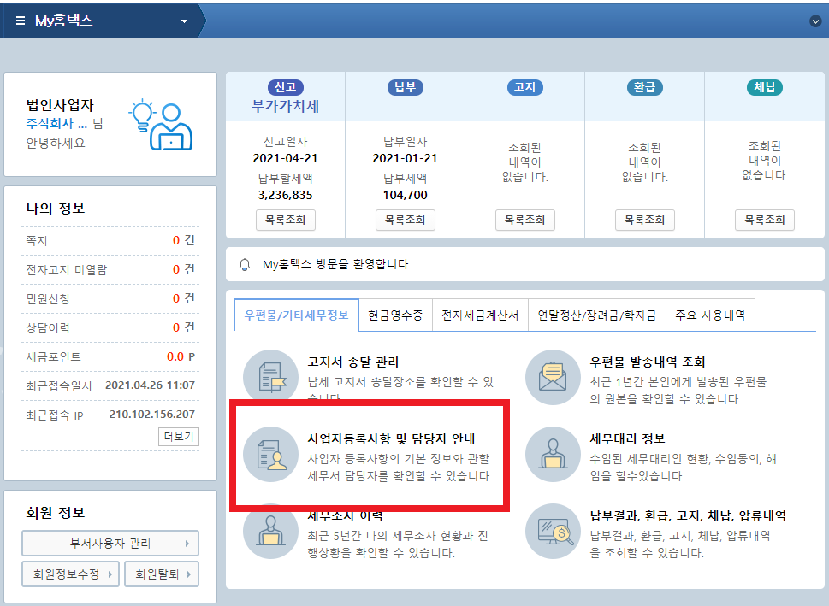The image size is (829, 606).
Task: Open 우편물 발송내역 조회 title
Action: pyautogui.click(x=648, y=362)
